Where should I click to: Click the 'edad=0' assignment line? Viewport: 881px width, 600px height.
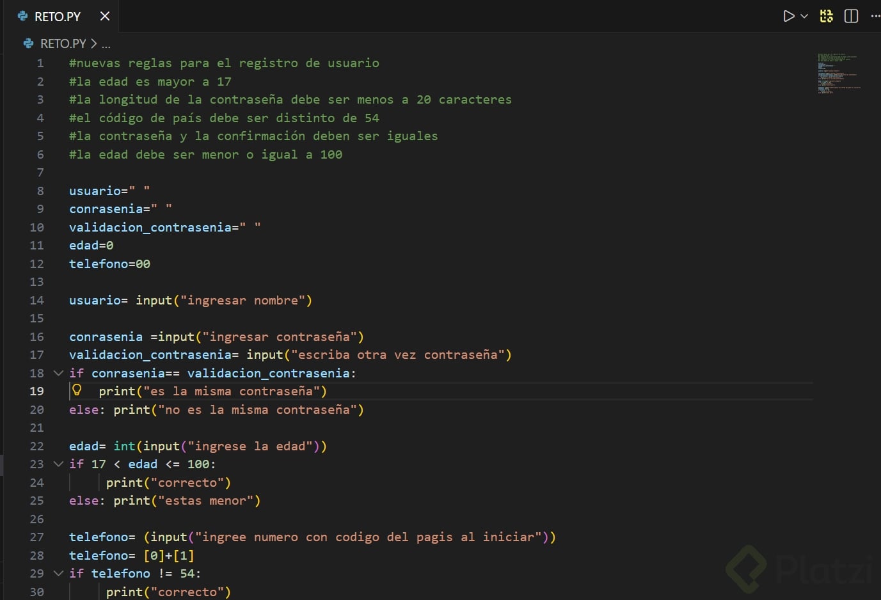(91, 245)
